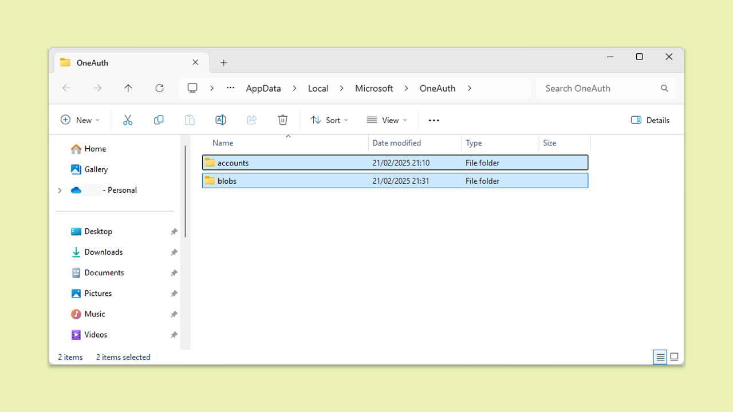The image size is (733, 412).
Task: Open the Sort dropdown
Action: (x=329, y=120)
